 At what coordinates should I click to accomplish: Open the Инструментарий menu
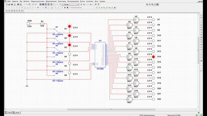[73, 1]
